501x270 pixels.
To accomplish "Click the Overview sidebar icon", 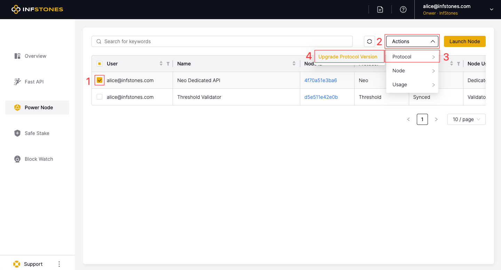I will click(x=17, y=56).
